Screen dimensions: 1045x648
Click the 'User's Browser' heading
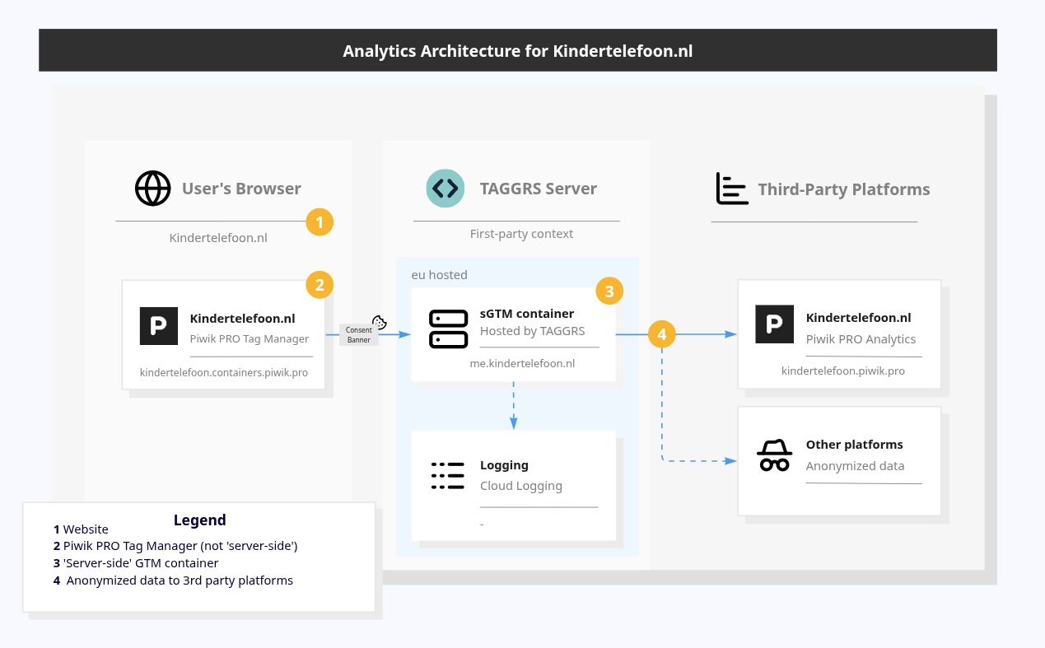(x=241, y=189)
